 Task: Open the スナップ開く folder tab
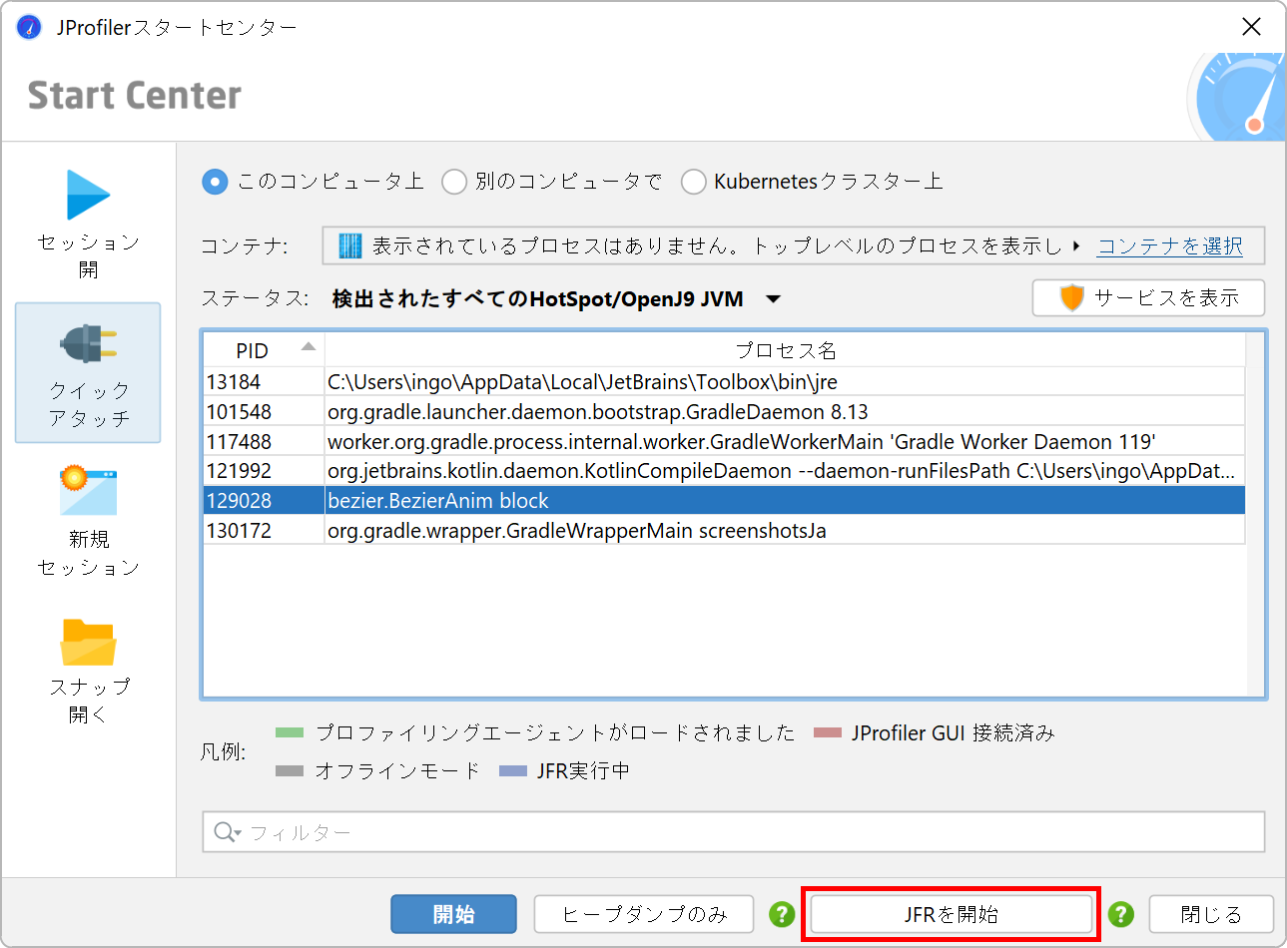[88, 669]
